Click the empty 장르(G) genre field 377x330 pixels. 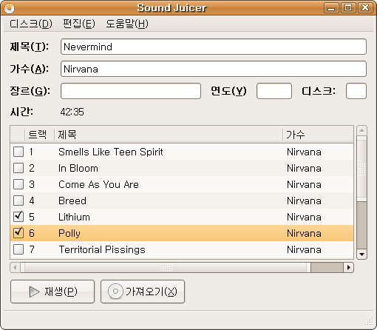coord(131,91)
